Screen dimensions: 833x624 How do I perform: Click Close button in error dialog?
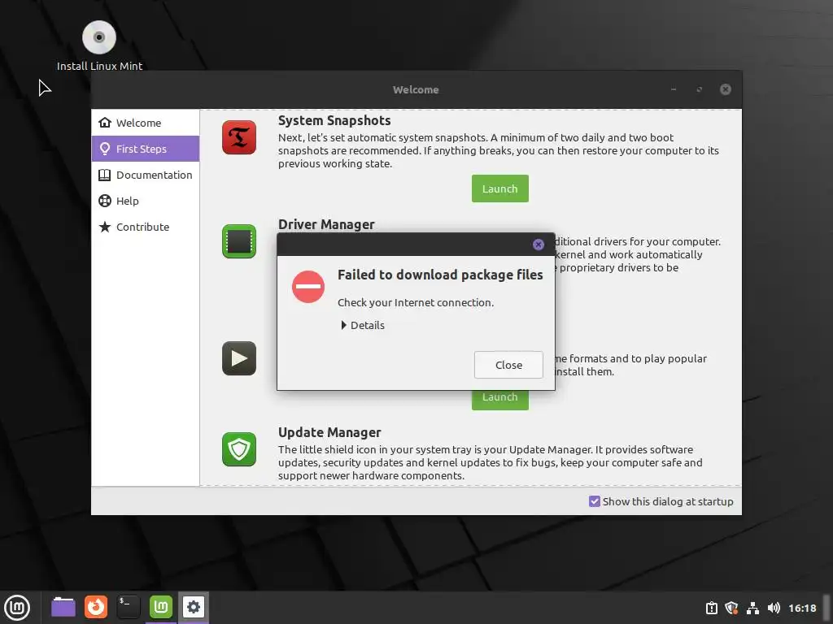pos(508,365)
